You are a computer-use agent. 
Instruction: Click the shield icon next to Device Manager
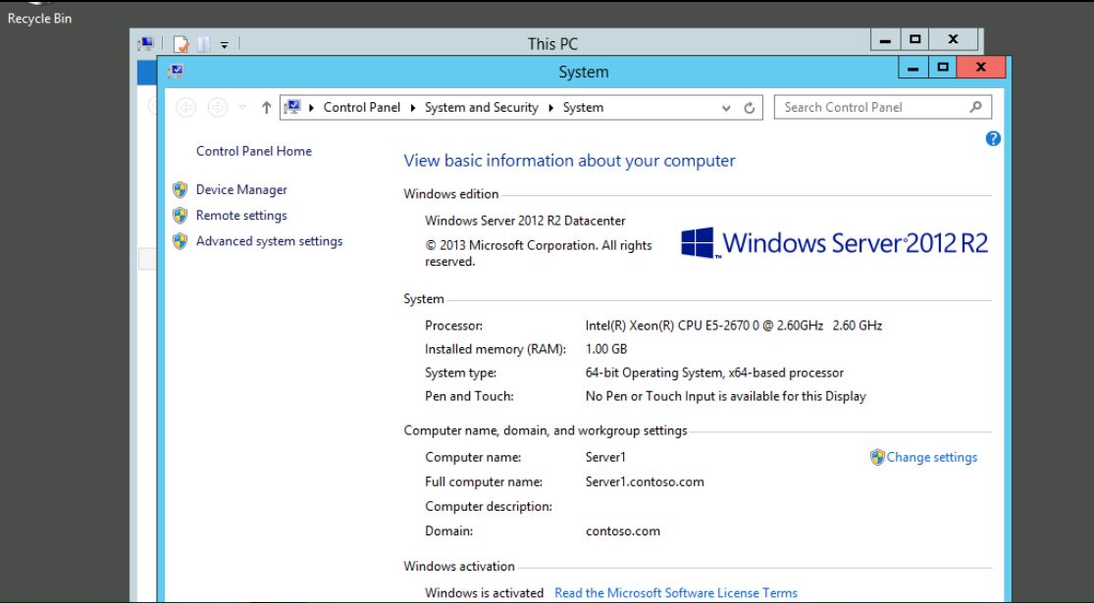(180, 189)
